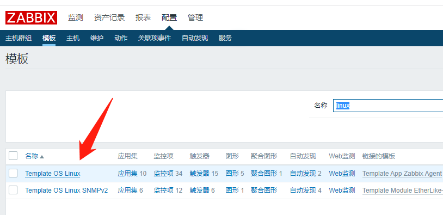The width and height of the screenshot is (443, 215).
Task: Open 触发器 15 for Template OS Linux
Action: click(x=200, y=174)
